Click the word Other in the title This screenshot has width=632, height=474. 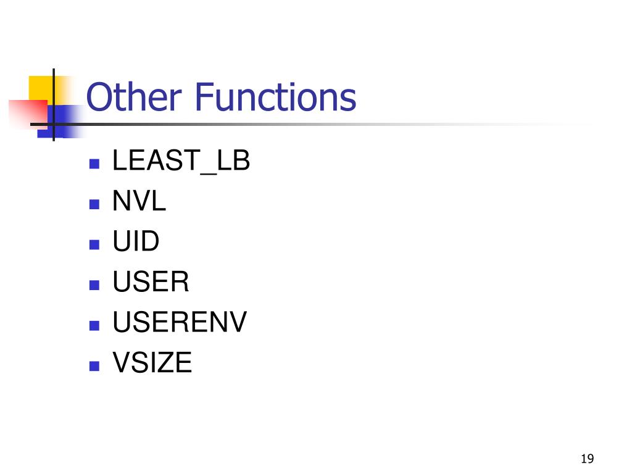134,97
